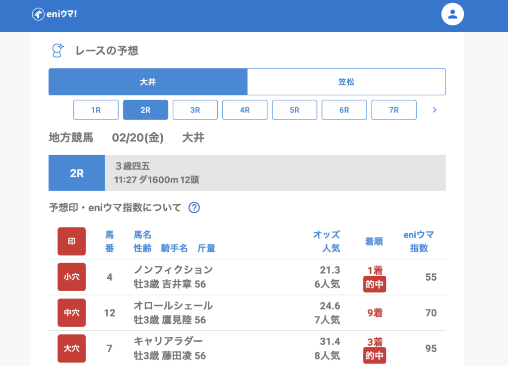The image size is (508, 366).
Task: Open the user profile icon
Action: coord(452,14)
